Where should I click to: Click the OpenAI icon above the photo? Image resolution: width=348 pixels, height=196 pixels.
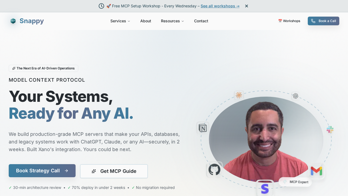tap(295, 96)
